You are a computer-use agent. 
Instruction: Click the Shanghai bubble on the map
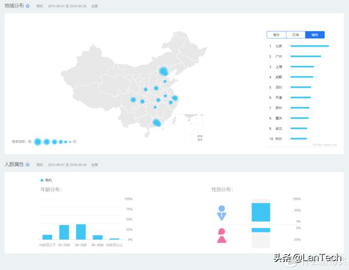(x=174, y=98)
